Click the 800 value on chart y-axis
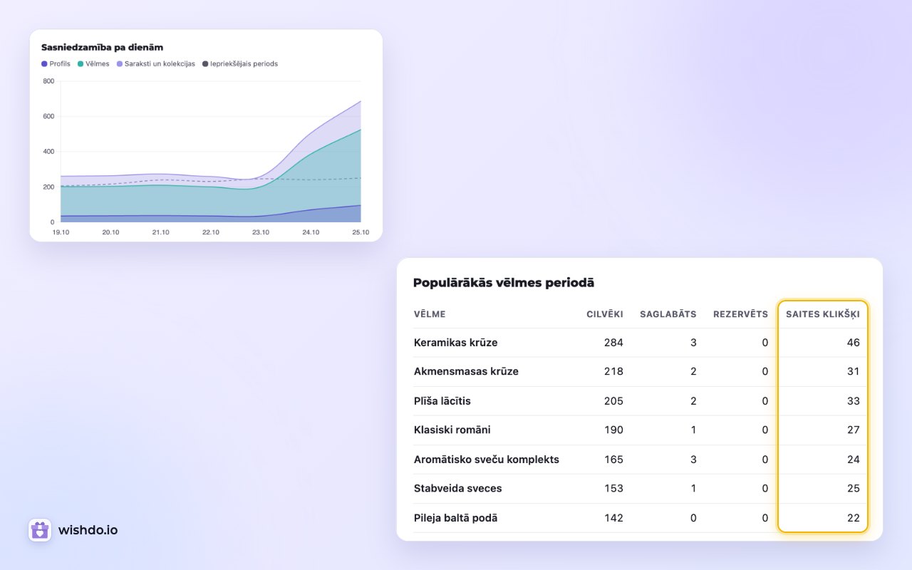 coord(48,81)
